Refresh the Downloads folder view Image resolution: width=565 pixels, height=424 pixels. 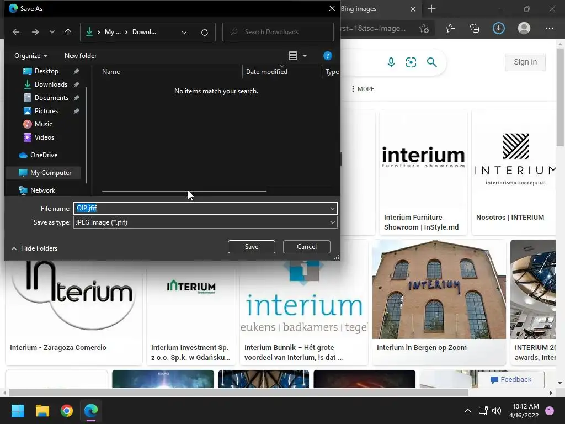(205, 32)
